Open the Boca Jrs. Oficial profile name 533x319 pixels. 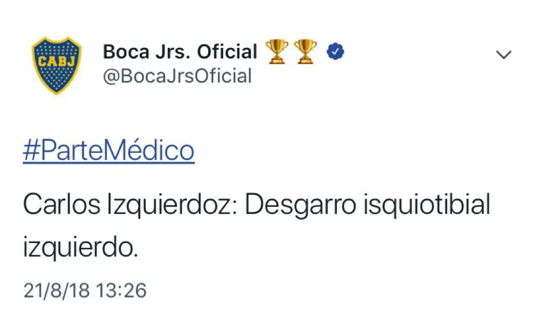pos(180,52)
